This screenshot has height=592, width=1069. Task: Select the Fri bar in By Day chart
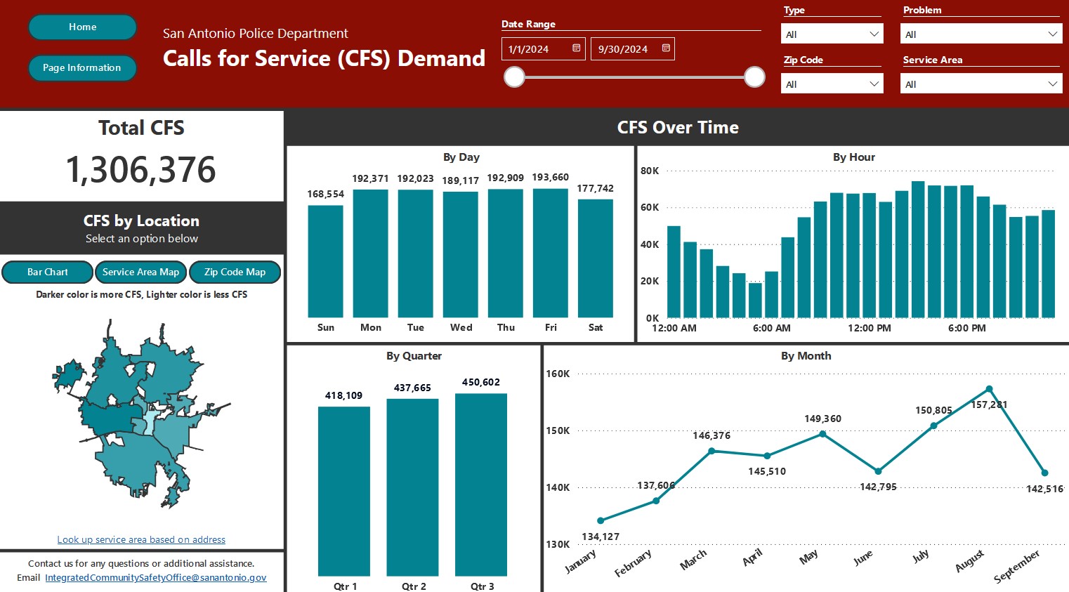click(551, 253)
